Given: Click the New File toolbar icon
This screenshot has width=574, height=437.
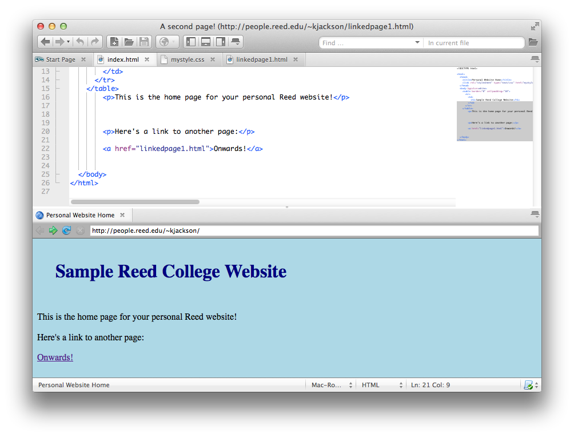Looking at the screenshot, I should pyautogui.click(x=114, y=42).
